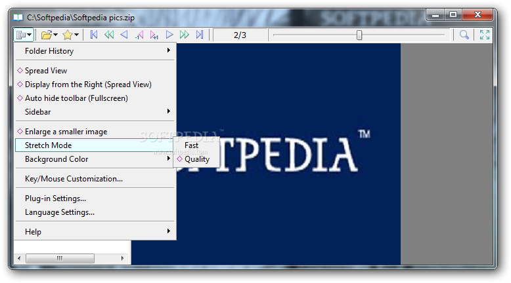This screenshot has width=511, height=283.
Task: Open the favorites star dropdown
Action: (x=70, y=35)
